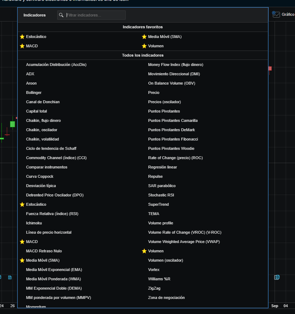Add Volumen (oscilador)
This screenshot has height=314, width=295.
(166, 260)
